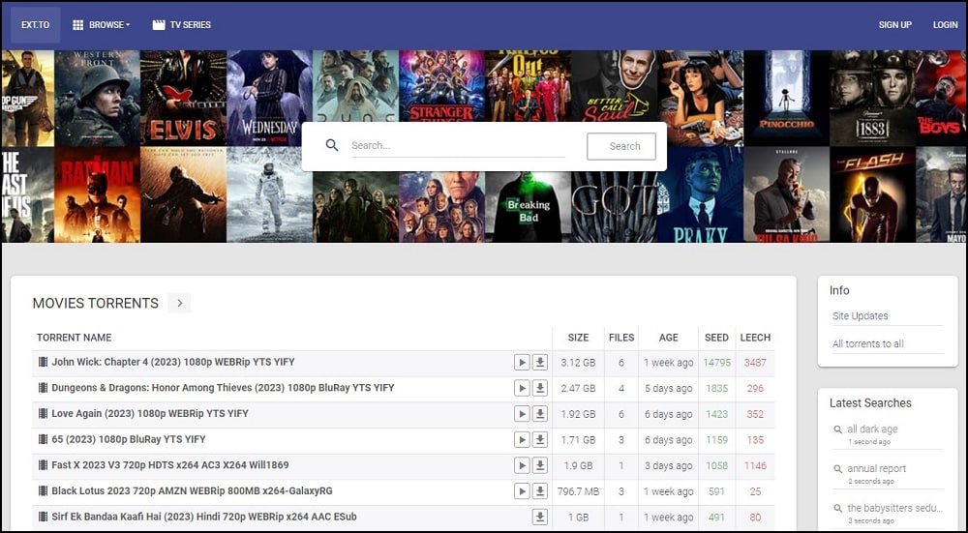
Task: Click seed count 14795 for John Wick
Action: [716, 363]
